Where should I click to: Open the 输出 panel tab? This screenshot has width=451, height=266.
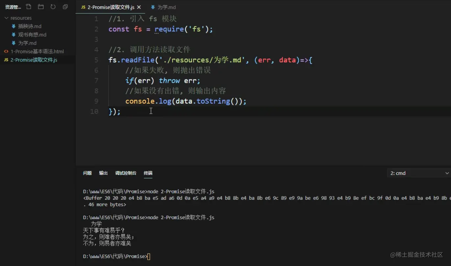click(x=103, y=173)
